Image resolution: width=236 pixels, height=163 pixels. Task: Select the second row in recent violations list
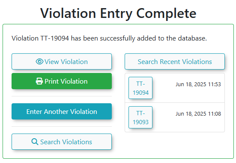(x=175, y=117)
